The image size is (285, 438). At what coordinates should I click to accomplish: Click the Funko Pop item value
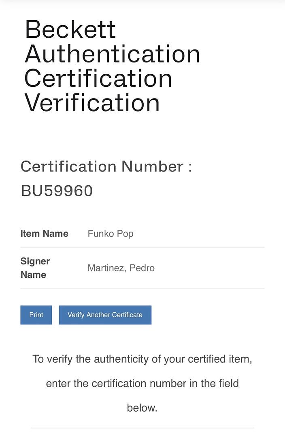click(x=110, y=234)
